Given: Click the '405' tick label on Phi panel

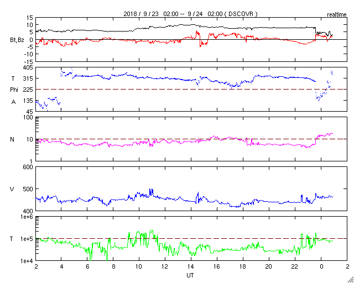Looking at the screenshot, I should (x=29, y=67).
